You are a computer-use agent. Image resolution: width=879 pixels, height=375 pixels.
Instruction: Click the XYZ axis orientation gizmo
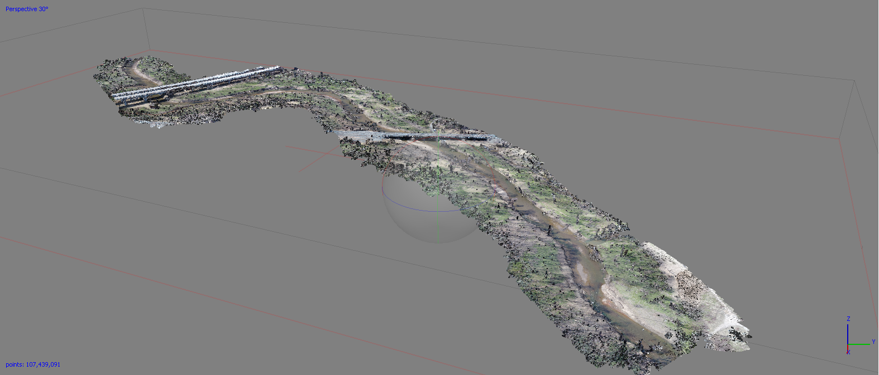click(x=859, y=335)
